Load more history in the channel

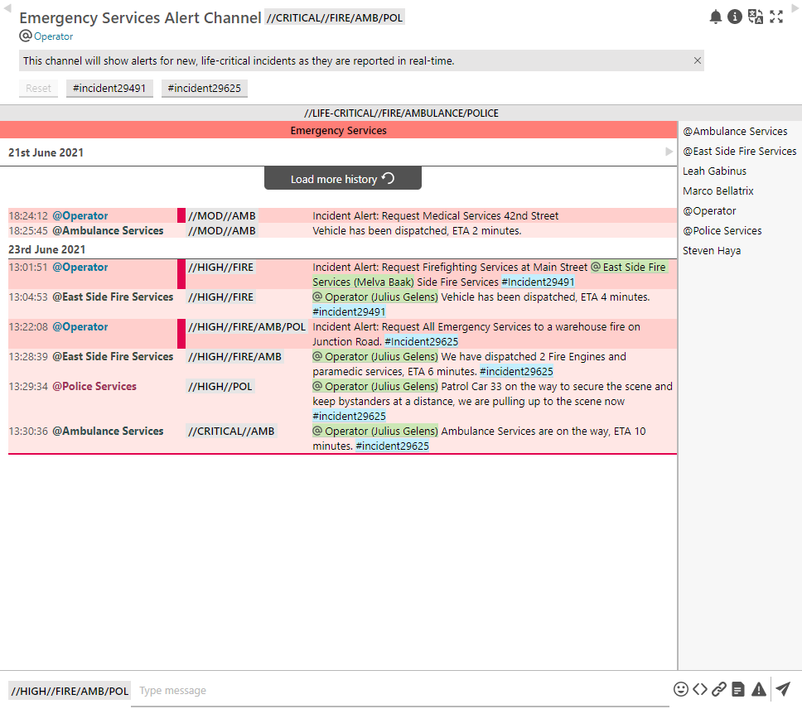click(343, 178)
